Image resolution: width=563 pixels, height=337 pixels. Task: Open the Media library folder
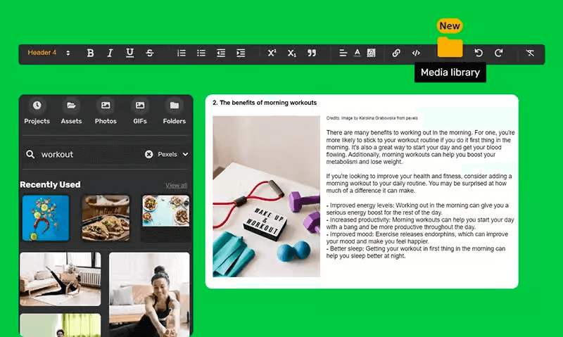coord(450,48)
